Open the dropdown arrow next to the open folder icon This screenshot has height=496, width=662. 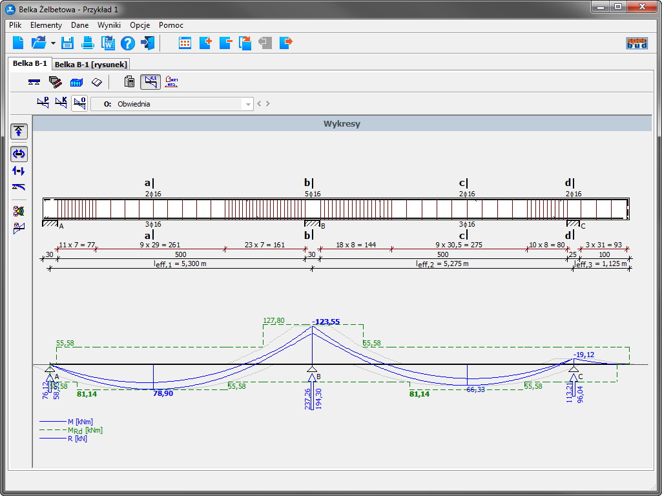[x=53, y=43]
